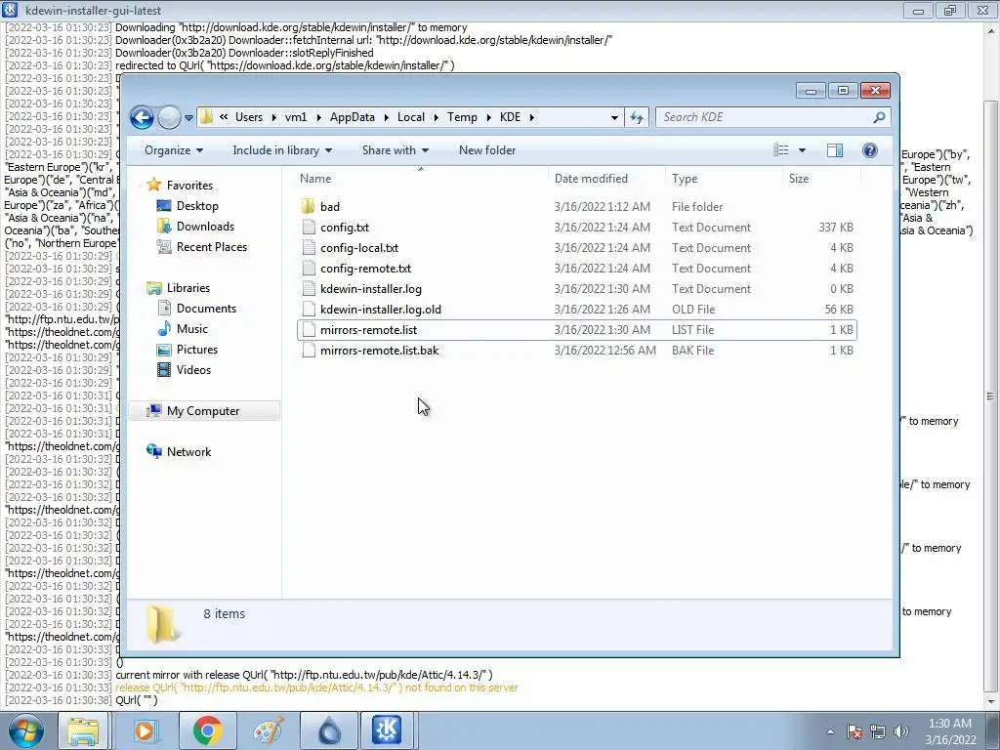Click the Local breadcrumb segment
Viewport: 1000px width, 750px height.
(x=411, y=117)
